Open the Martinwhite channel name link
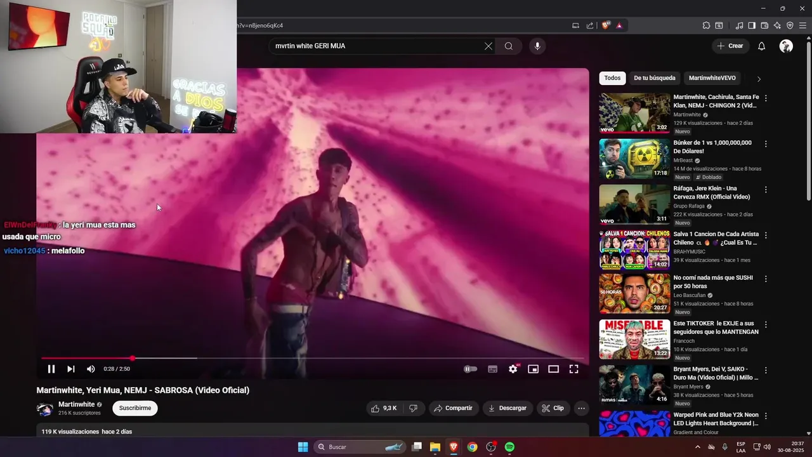 pos(76,404)
